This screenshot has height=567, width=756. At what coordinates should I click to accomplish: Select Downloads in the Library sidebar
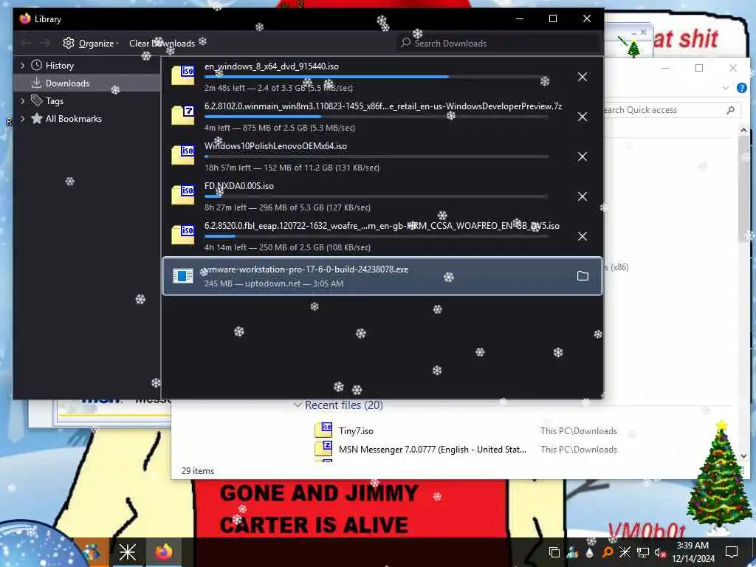(x=87, y=83)
